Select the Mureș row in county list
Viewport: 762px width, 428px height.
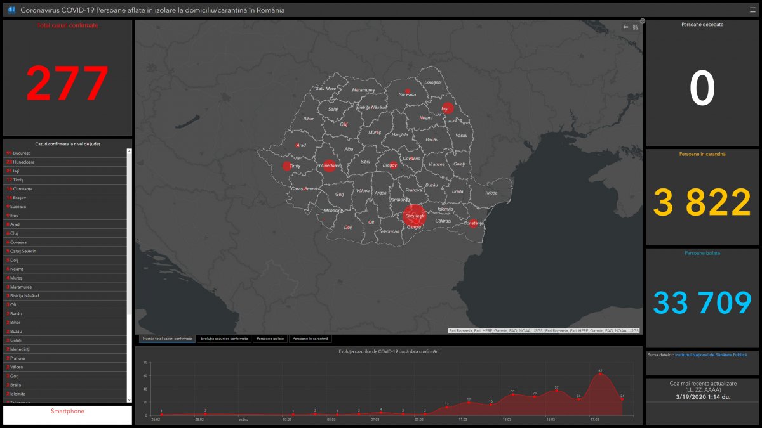(x=65, y=278)
